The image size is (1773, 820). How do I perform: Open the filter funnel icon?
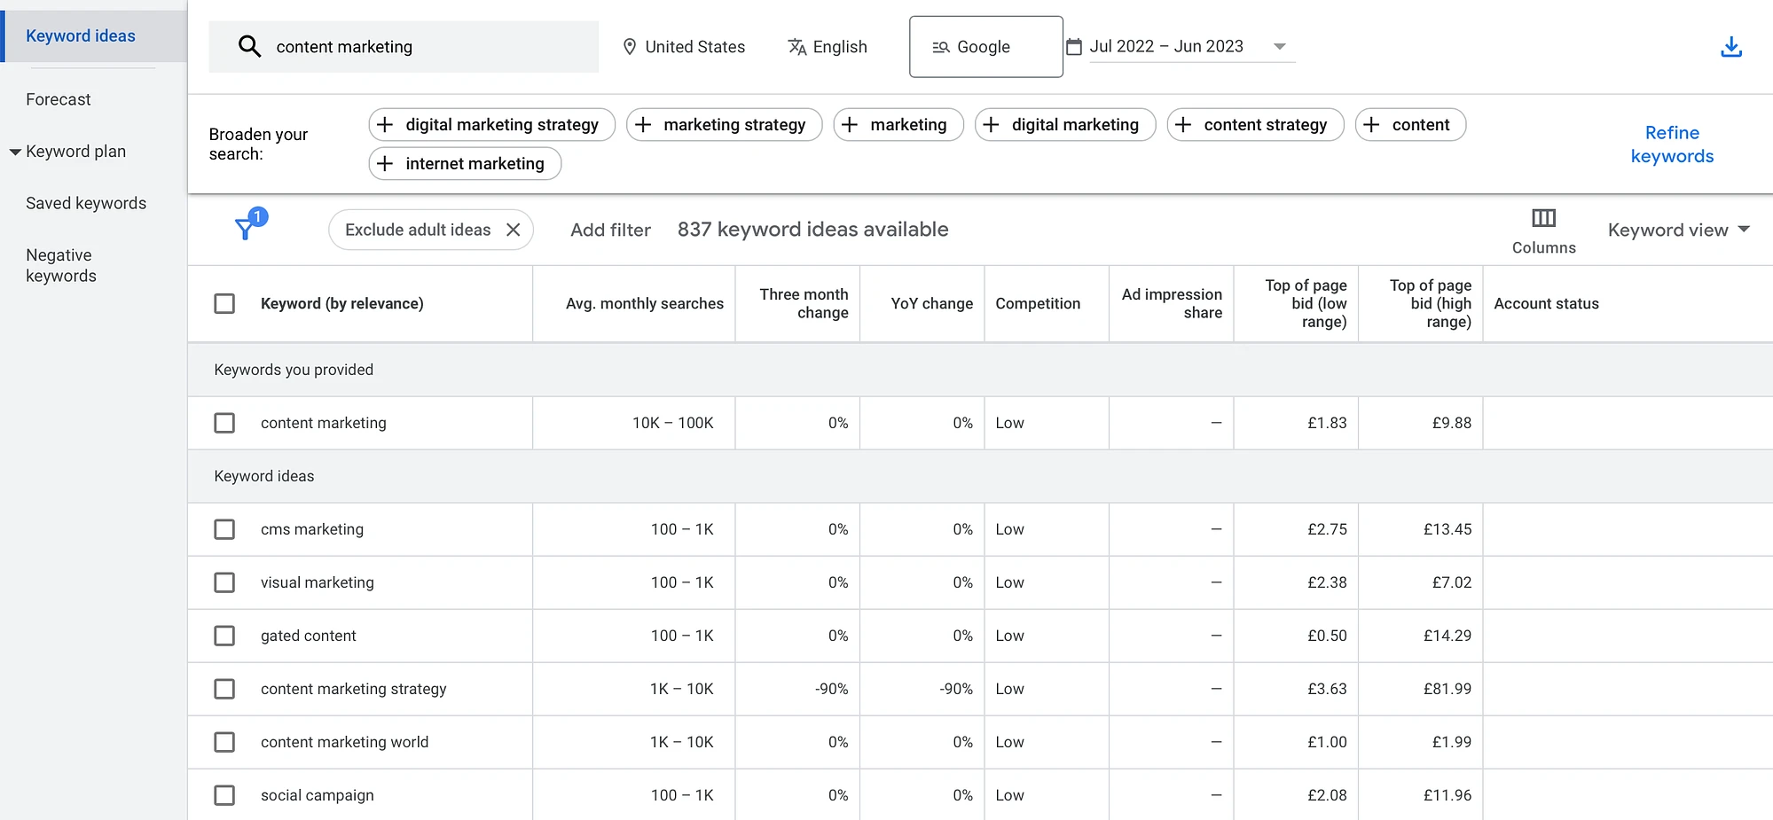click(x=246, y=230)
